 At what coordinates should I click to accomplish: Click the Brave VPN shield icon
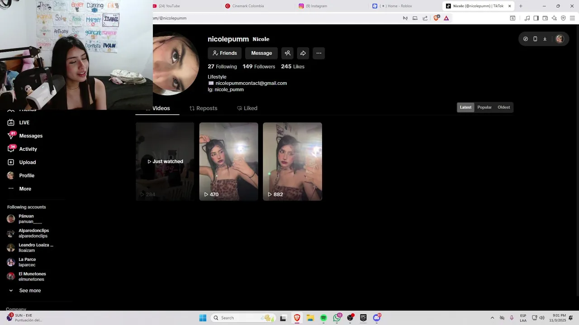pos(563,18)
